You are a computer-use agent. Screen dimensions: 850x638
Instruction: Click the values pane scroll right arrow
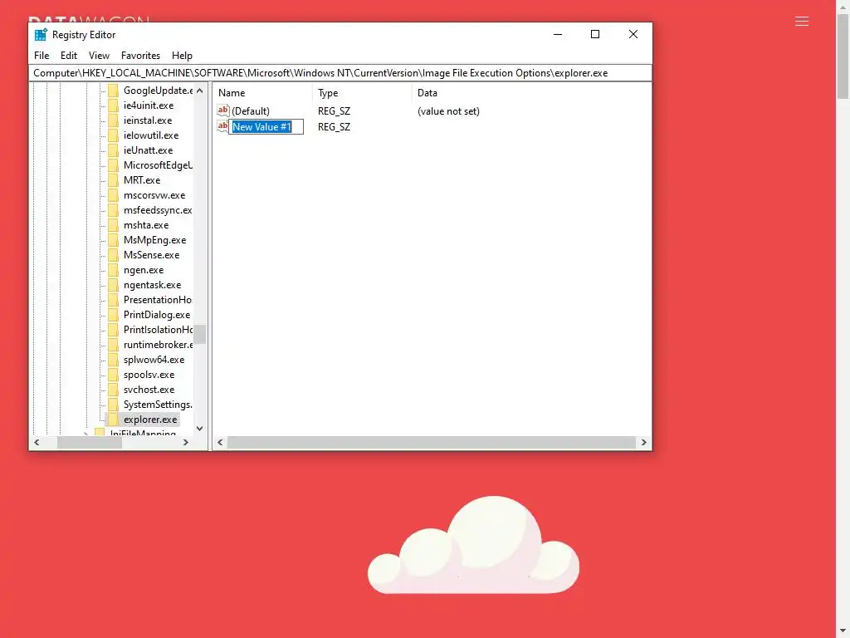pos(643,443)
